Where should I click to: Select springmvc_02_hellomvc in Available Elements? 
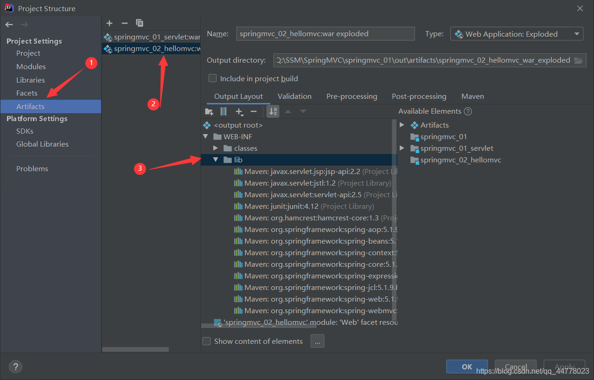[x=456, y=160]
